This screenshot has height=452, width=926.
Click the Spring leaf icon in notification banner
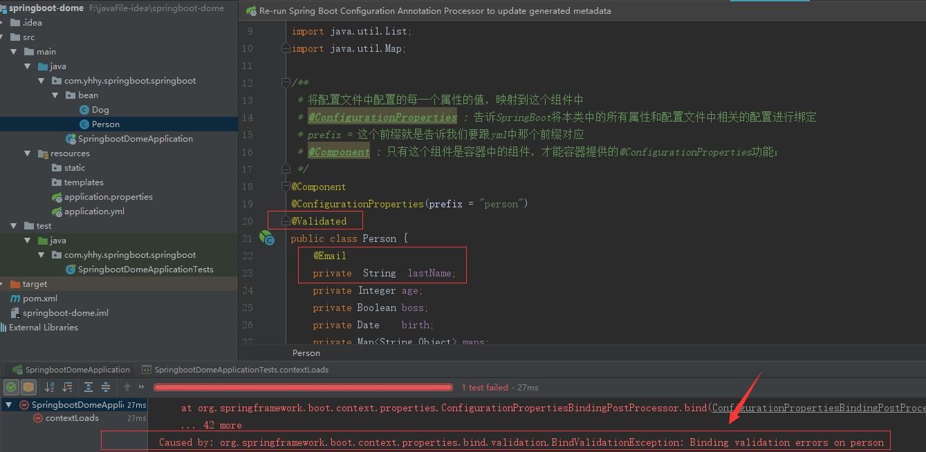click(250, 10)
